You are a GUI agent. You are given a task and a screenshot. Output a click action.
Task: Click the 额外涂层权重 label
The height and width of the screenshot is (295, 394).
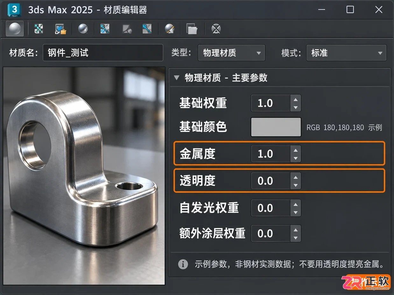(x=212, y=233)
